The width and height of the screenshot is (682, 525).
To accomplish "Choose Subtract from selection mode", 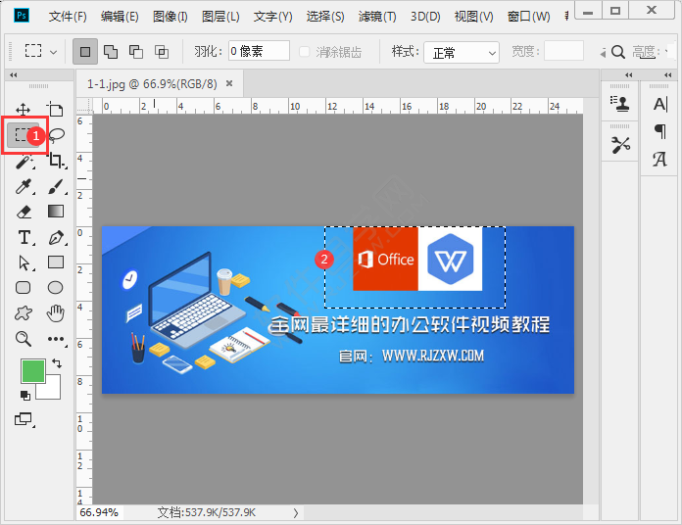I will tap(136, 52).
